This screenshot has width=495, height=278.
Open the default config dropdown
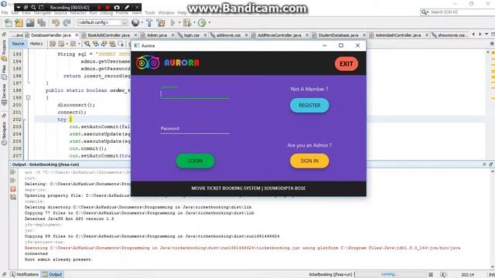(124, 22)
